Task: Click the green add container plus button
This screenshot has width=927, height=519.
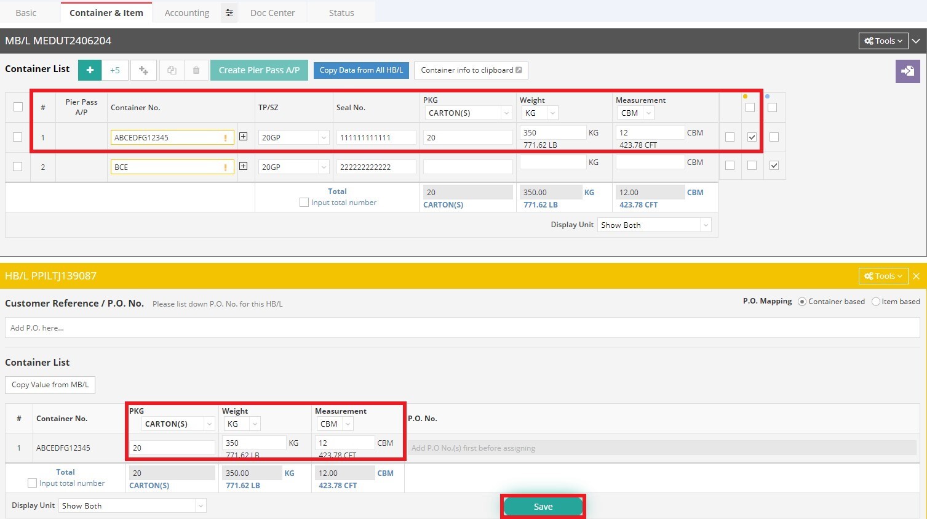Action: tap(90, 70)
